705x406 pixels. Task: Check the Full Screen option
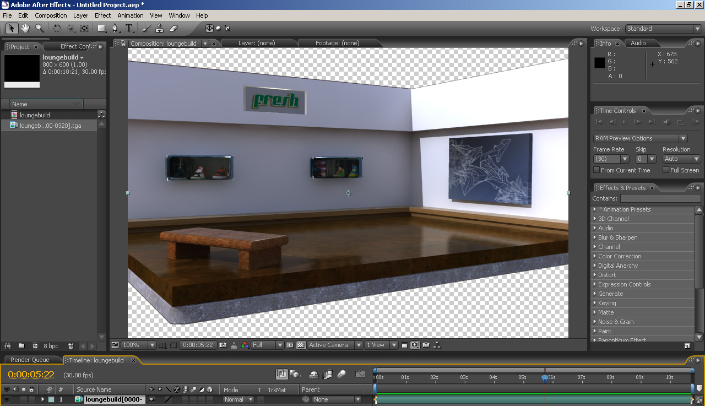tap(666, 170)
